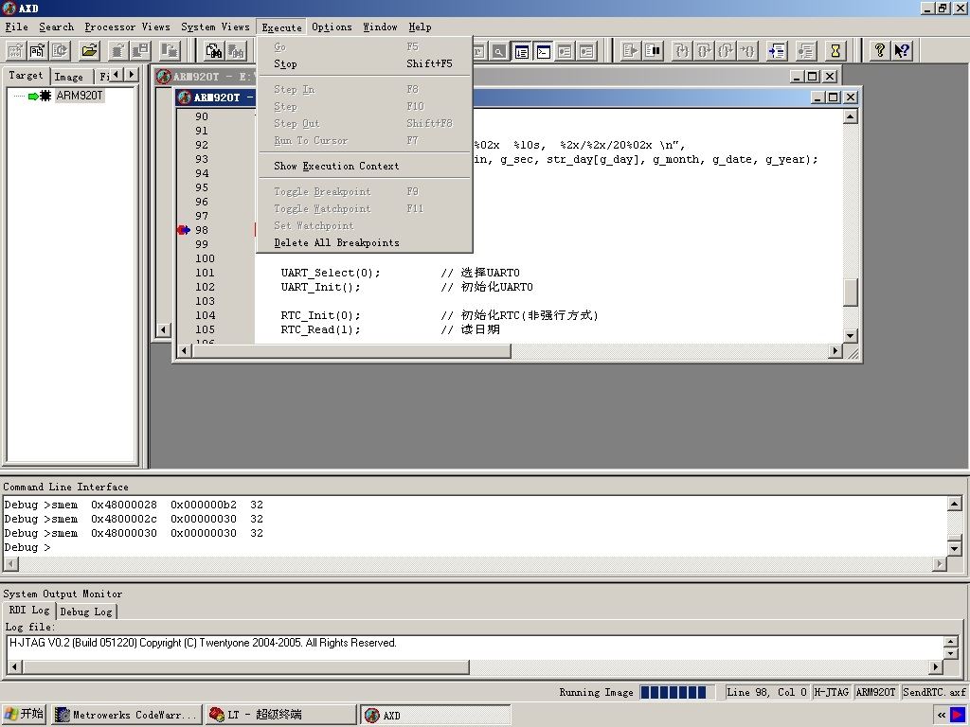The width and height of the screenshot is (970, 727).
Task: Click the binoculars Find icon
Action: 214,51
